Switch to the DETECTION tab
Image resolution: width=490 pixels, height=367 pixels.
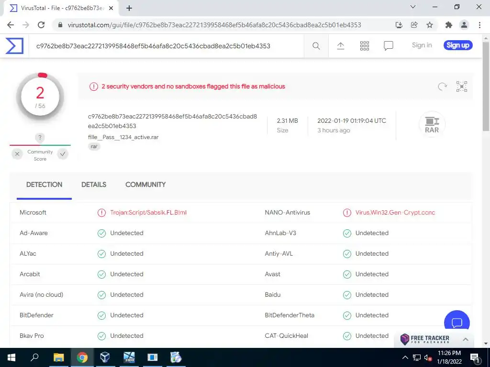click(x=44, y=185)
